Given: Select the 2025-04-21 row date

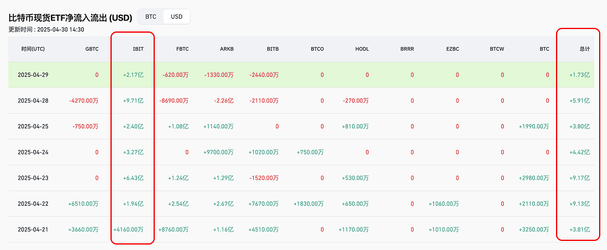Looking at the screenshot, I should coord(32,229).
